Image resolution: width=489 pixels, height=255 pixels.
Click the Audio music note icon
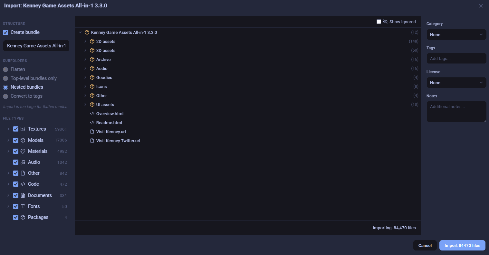[x=23, y=162]
